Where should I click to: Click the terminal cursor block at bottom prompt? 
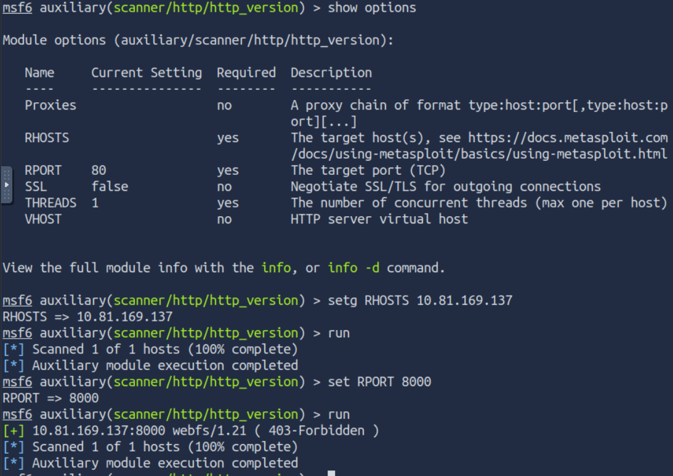coord(331,474)
